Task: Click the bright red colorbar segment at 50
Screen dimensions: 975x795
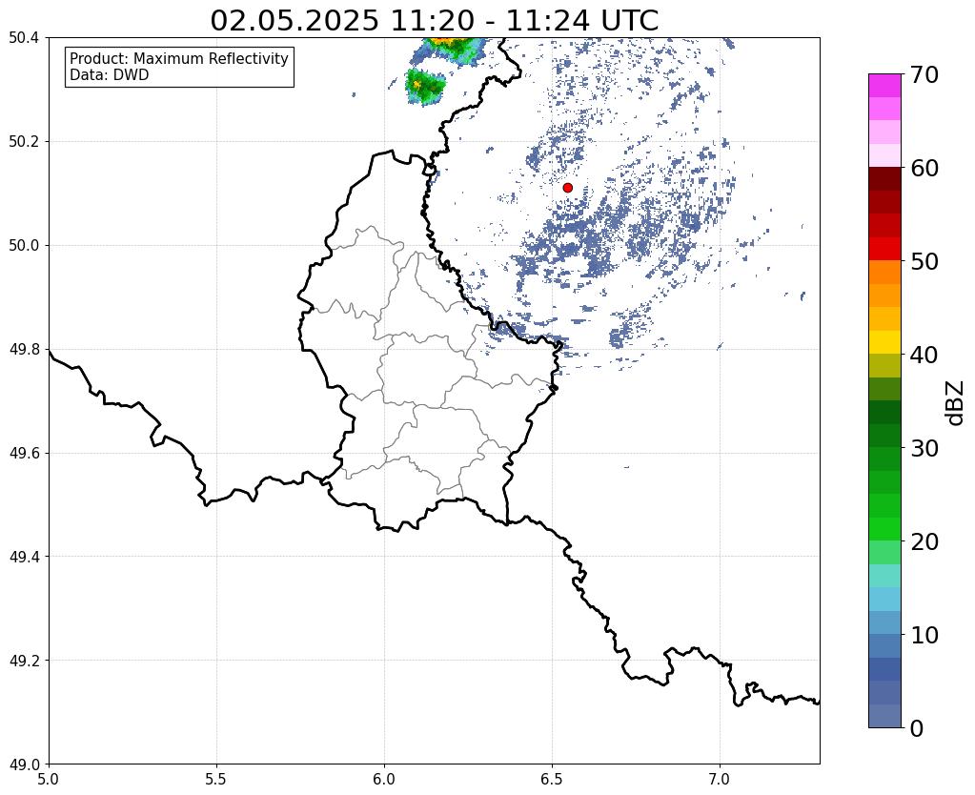Action: point(884,249)
